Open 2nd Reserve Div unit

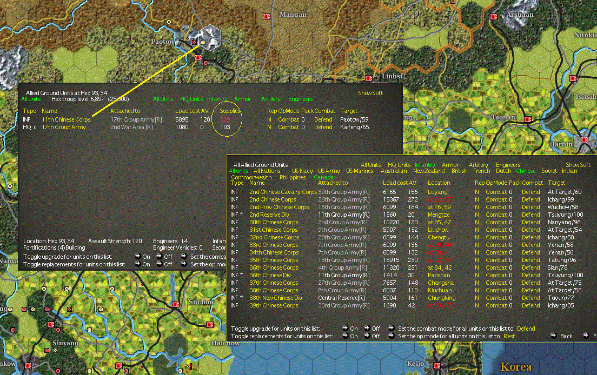[269, 215]
